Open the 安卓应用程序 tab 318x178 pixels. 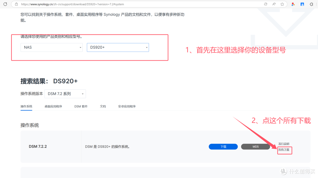[x=127, y=106]
